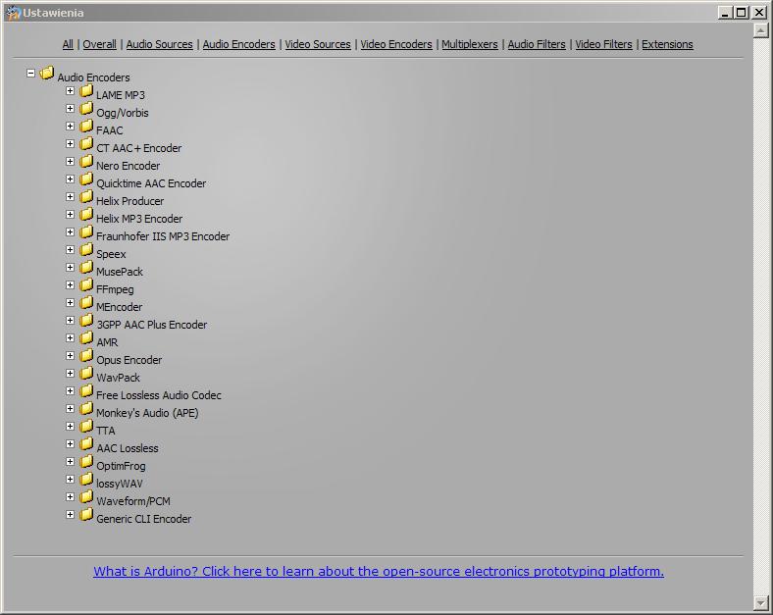Viewport: 773px width, 615px height.
Task: Expand the CT AAC+ Encoder node
Action: 70,144
